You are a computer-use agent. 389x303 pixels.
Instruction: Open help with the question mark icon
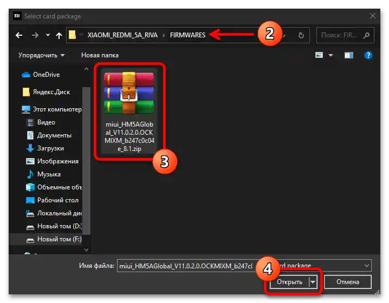[x=368, y=55]
